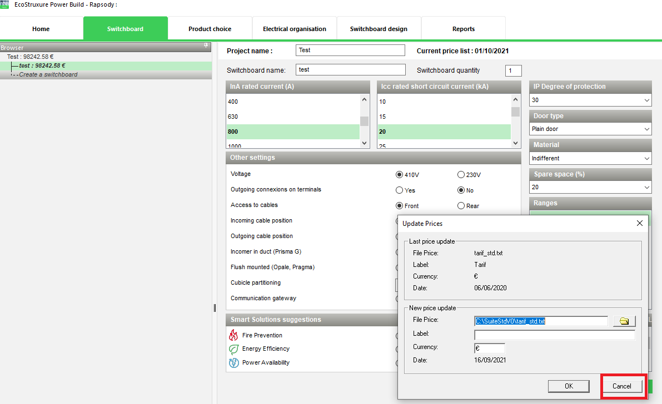The image size is (662, 404).
Task: Choose Yes for outgoing connexions on terminals
Action: (x=399, y=190)
